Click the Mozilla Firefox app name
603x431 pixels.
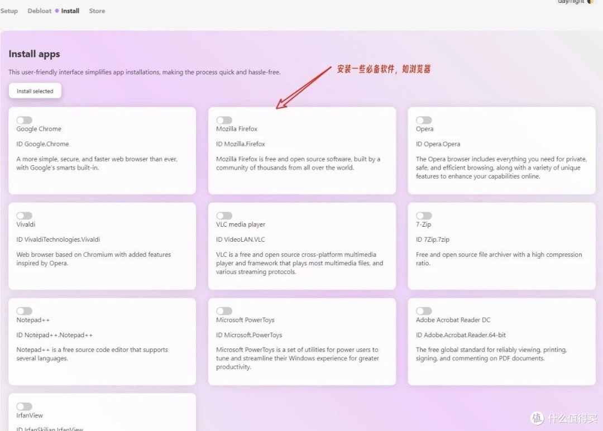click(x=237, y=129)
